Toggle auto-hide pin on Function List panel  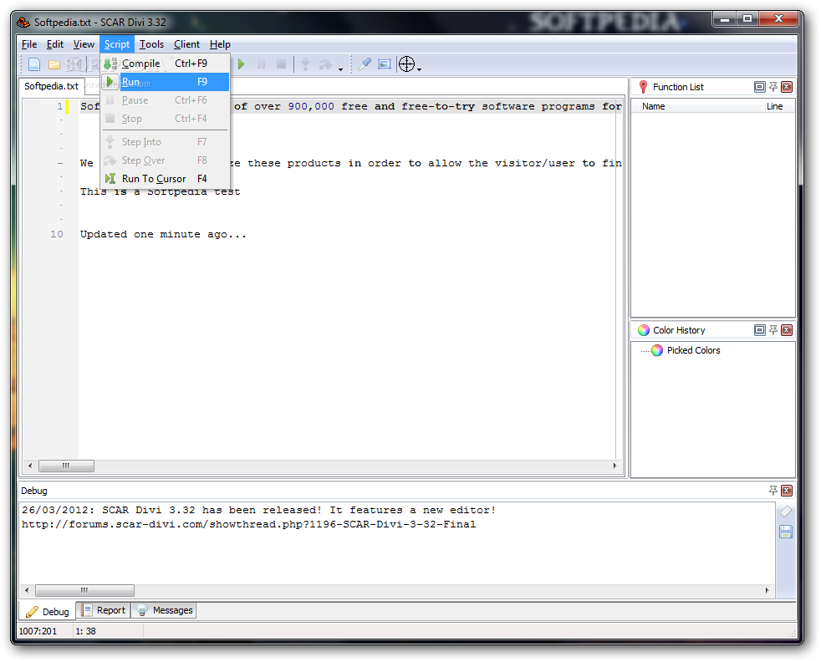773,87
